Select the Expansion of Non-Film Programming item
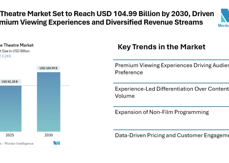 click(x=162, y=112)
